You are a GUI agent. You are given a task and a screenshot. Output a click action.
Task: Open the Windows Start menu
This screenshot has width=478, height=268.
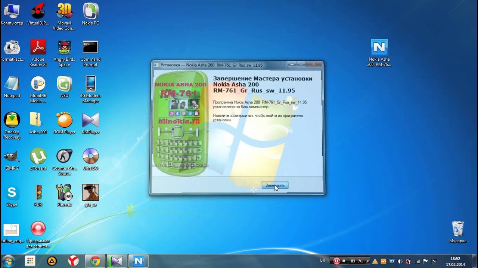[x=9, y=261]
